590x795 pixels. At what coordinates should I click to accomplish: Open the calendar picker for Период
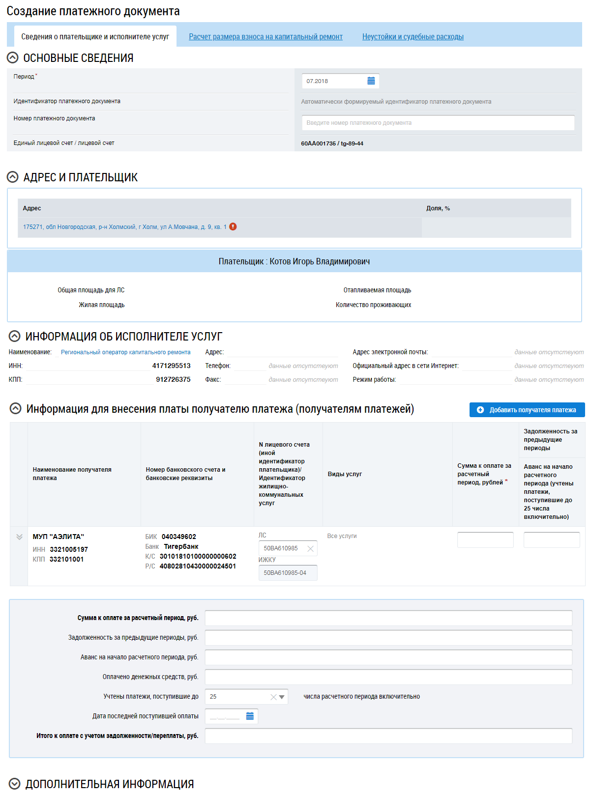(371, 81)
